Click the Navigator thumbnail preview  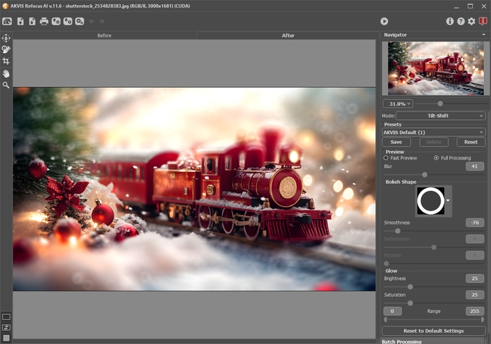(x=436, y=68)
